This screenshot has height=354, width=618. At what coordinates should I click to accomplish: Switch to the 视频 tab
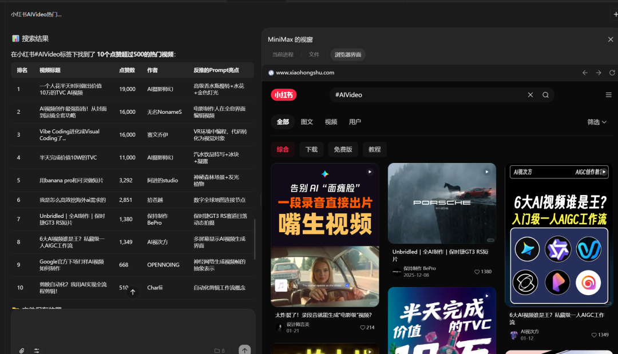pos(331,122)
